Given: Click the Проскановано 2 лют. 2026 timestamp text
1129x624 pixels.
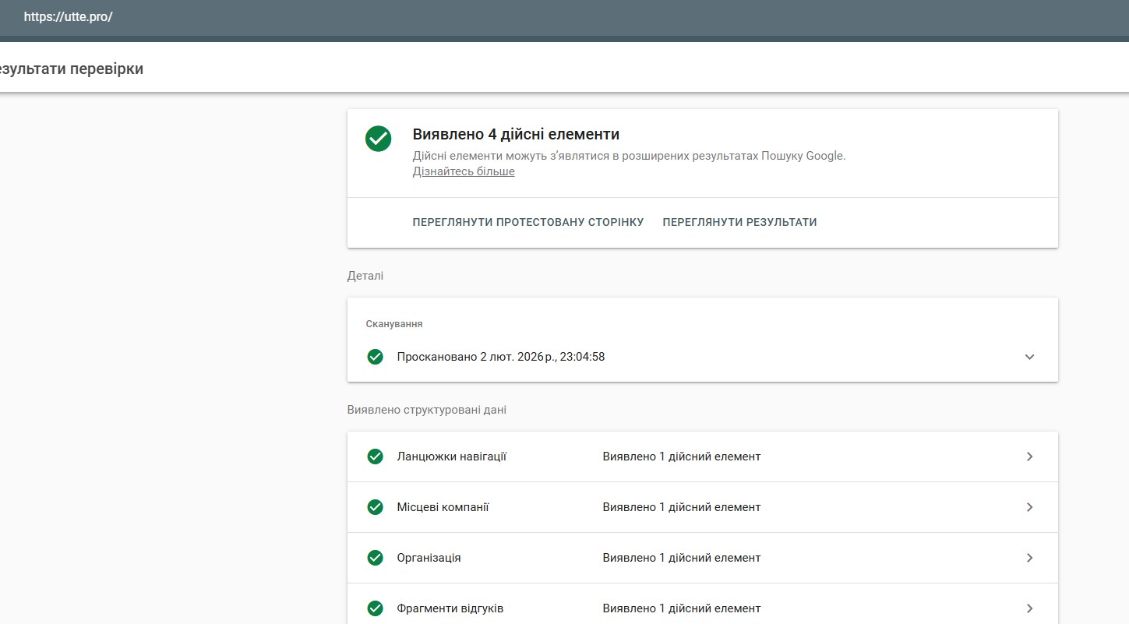Looking at the screenshot, I should pos(500,357).
